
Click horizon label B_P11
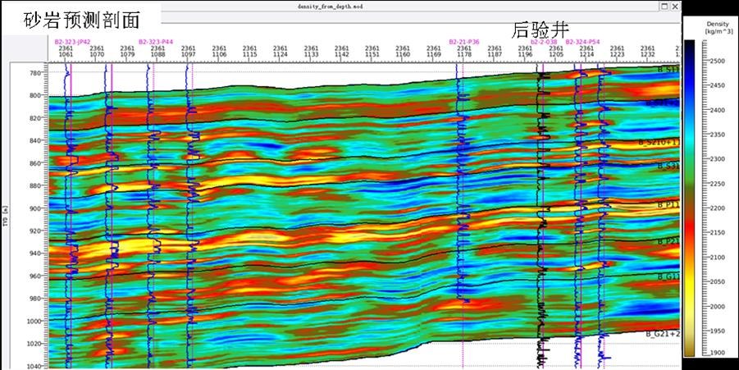(668, 205)
